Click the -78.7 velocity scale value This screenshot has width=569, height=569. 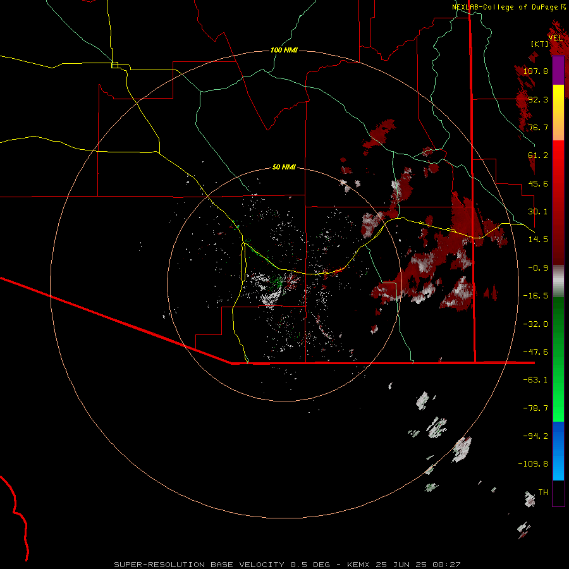(535, 408)
